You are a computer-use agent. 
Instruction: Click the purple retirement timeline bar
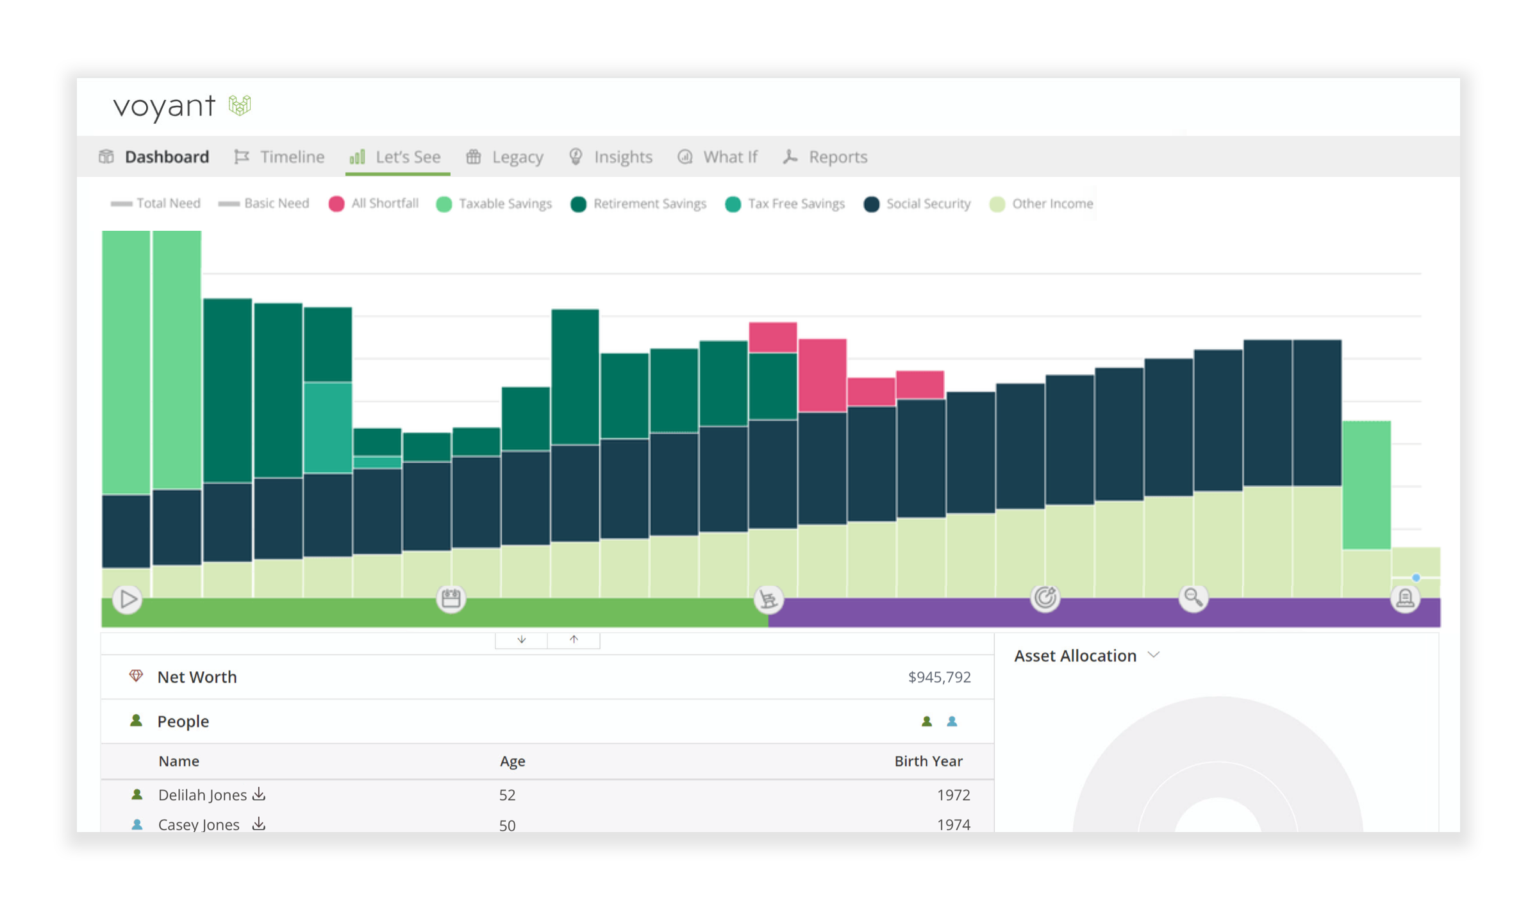[1104, 612]
